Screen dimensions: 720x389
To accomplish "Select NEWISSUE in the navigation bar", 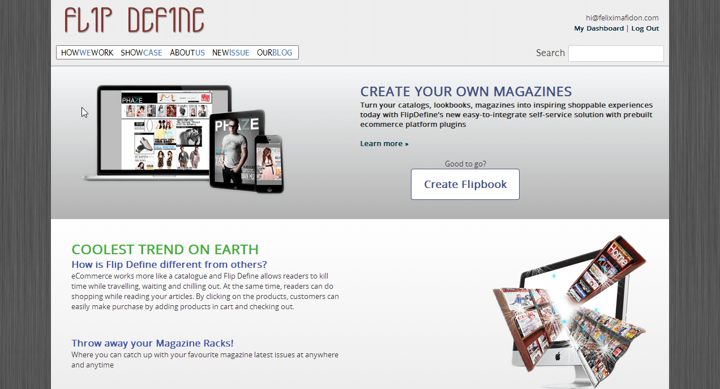I will 230,53.
